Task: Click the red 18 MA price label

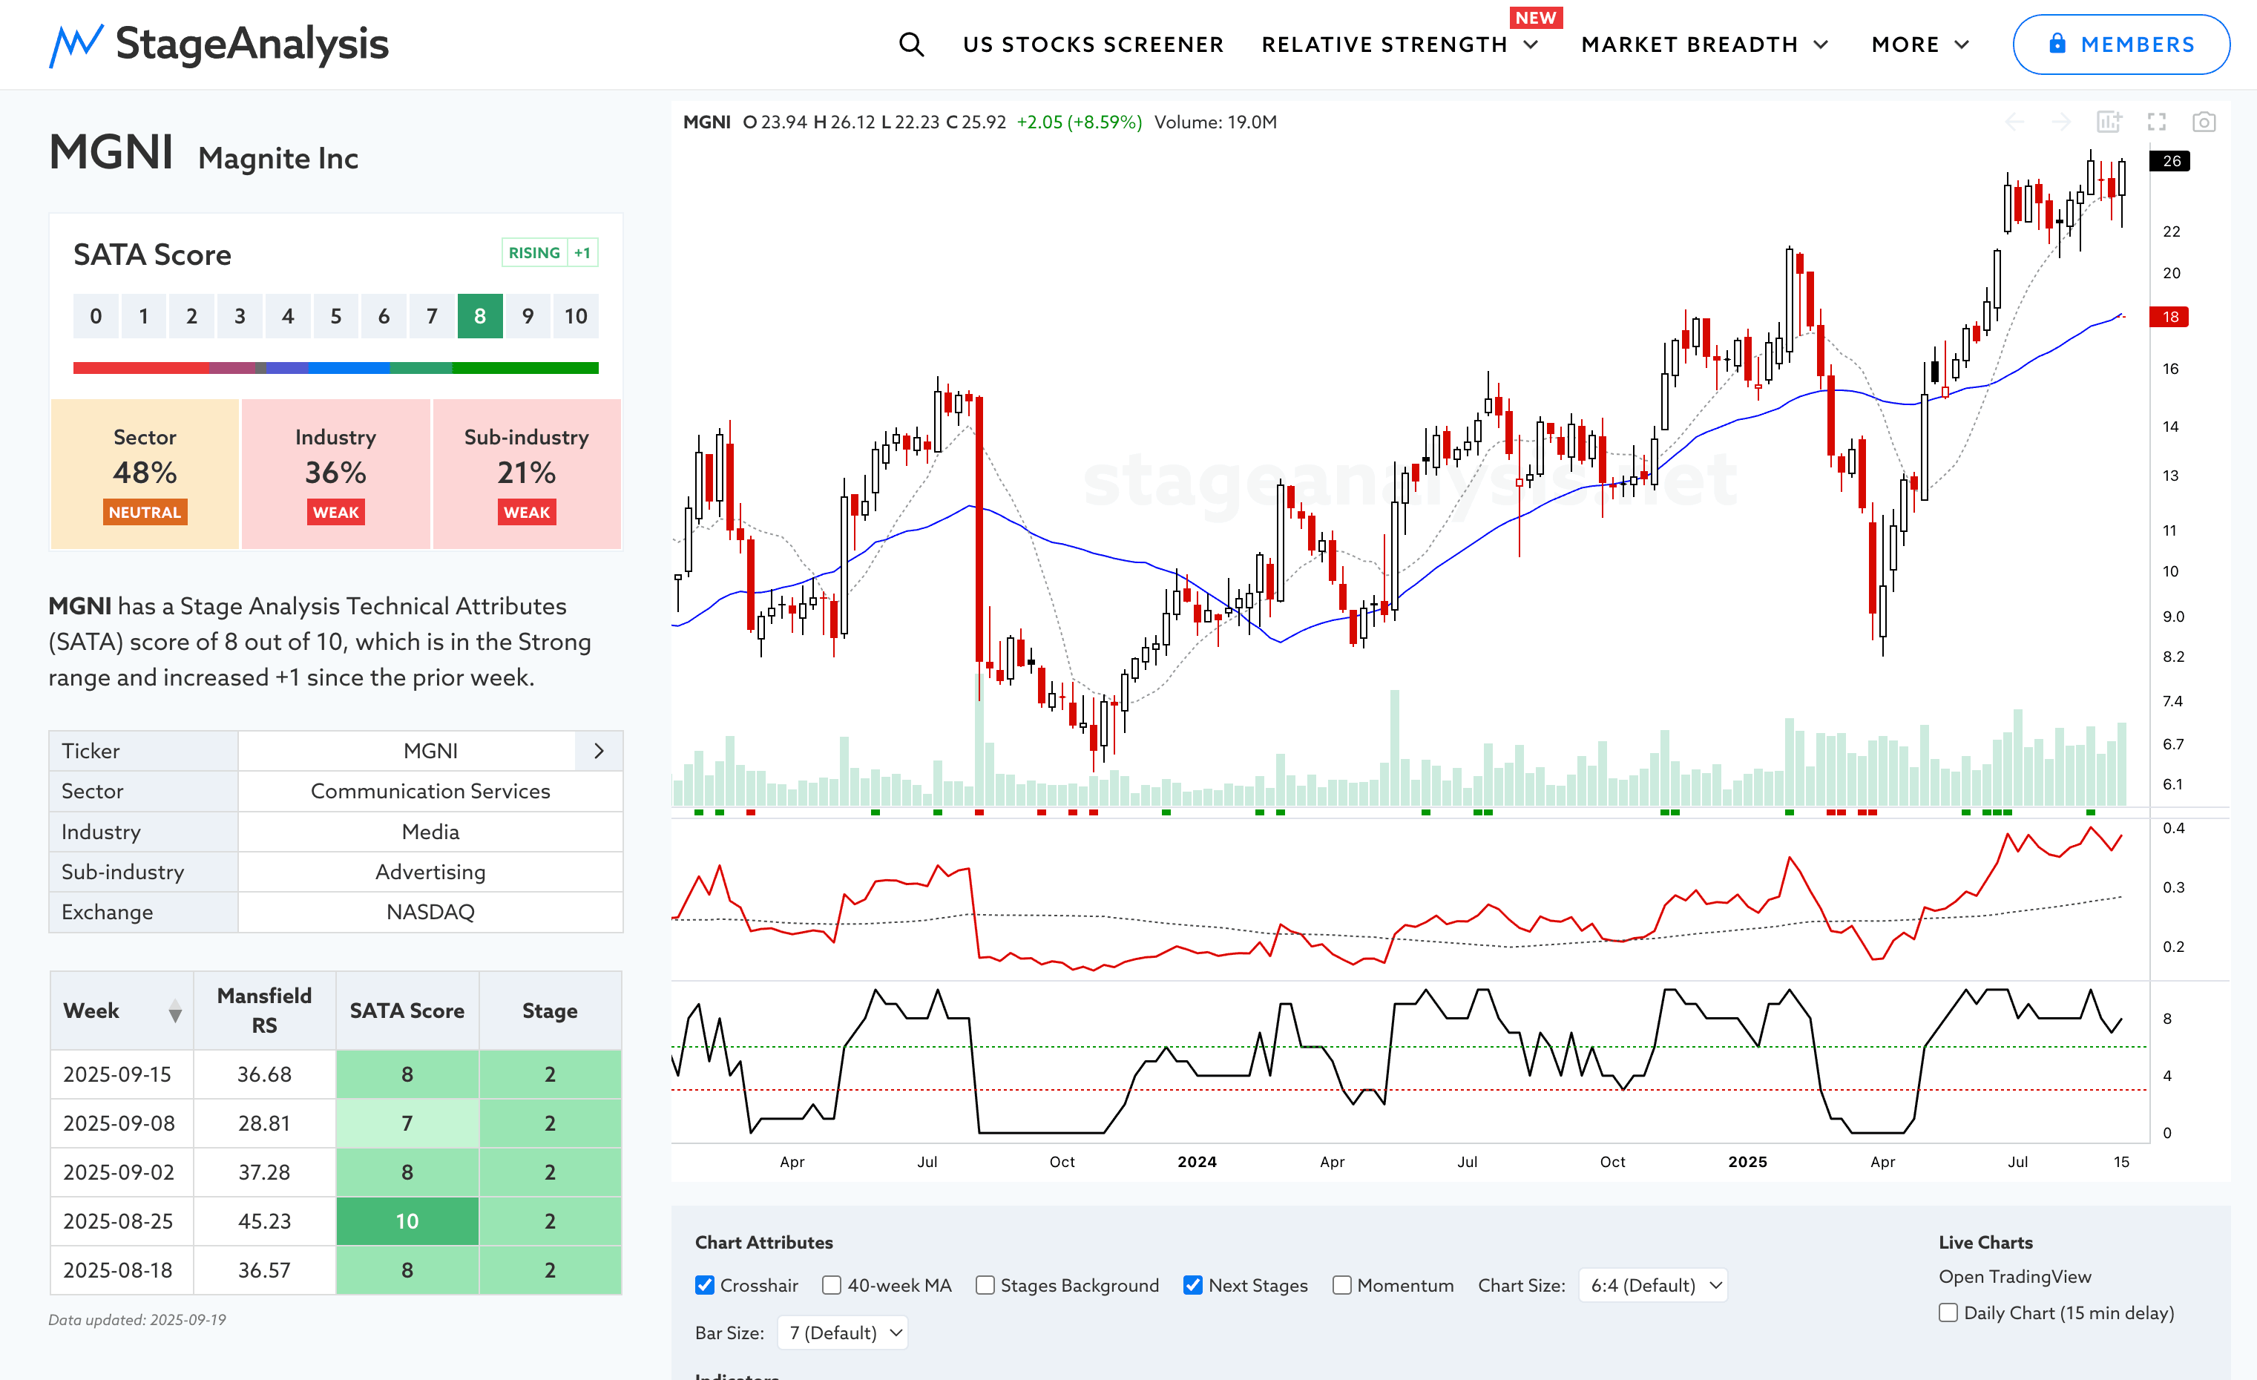Action: pyautogui.click(x=2170, y=317)
